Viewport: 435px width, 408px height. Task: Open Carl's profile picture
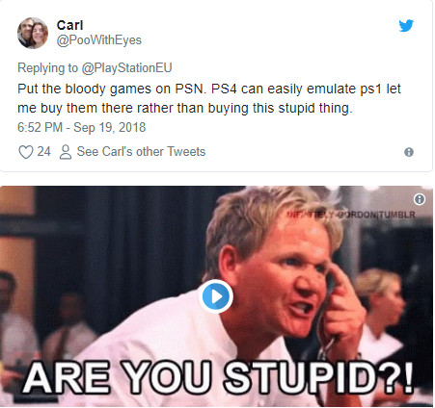click(x=33, y=33)
